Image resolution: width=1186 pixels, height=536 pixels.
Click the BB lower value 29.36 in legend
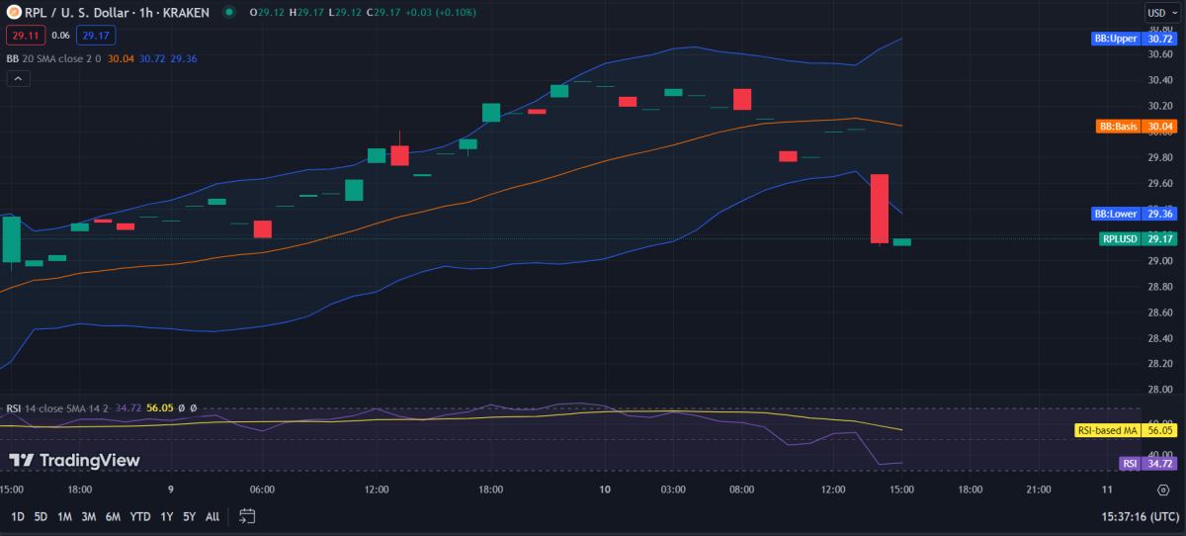[x=184, y=58]
